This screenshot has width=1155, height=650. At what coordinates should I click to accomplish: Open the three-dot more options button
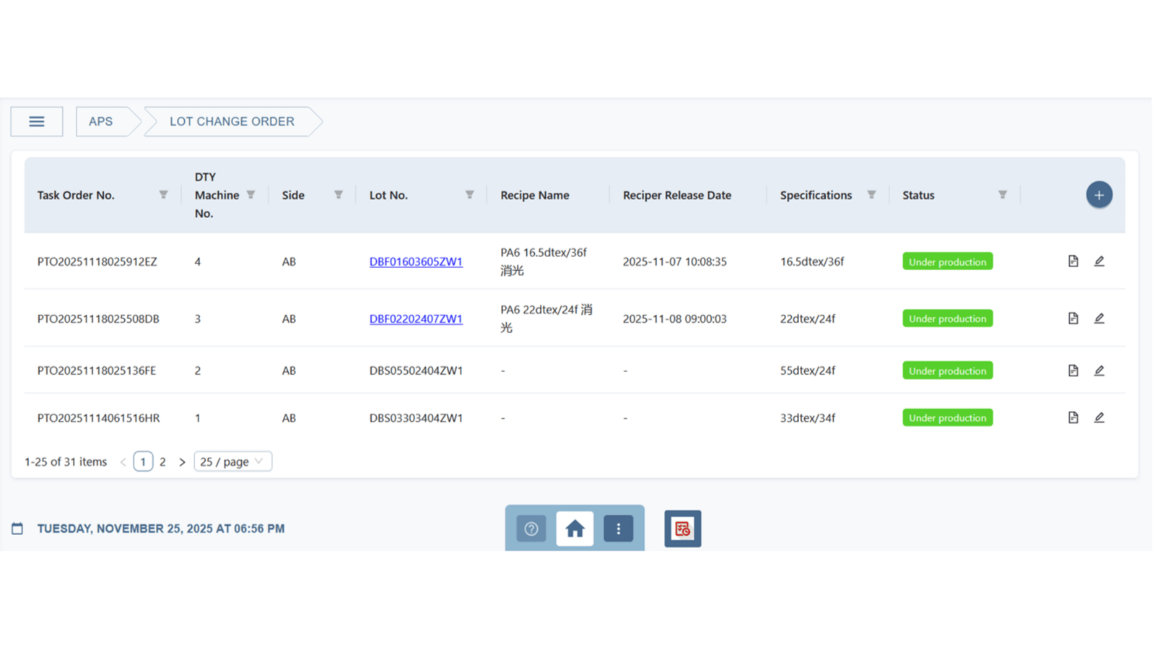pos(618,529)
